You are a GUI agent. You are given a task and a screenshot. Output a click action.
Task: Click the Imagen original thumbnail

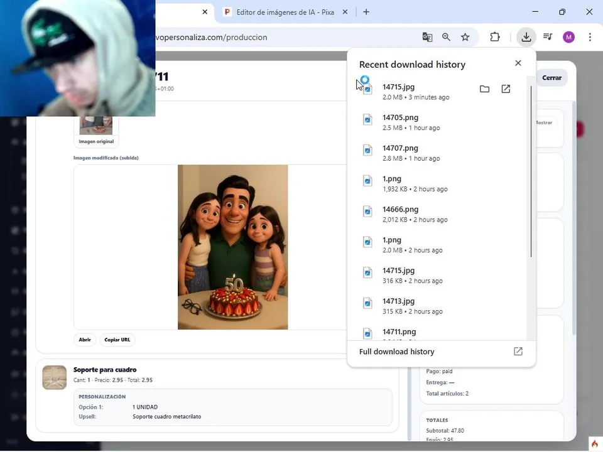(96, 126)
